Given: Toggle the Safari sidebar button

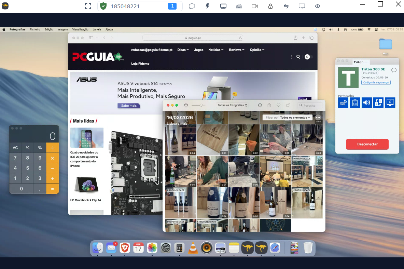Looking at the screenshot, I should tap(91, 38).
